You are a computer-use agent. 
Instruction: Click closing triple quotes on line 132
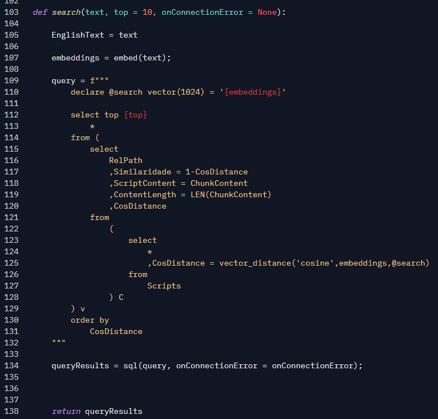59,342
